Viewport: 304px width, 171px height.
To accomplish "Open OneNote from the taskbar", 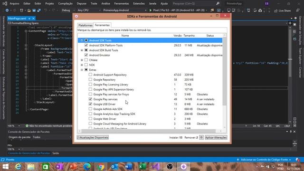I will click(59, 167).
